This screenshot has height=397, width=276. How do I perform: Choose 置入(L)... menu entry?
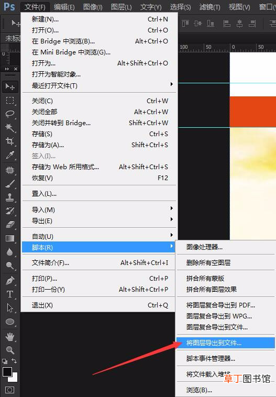[x=100, y=194]
